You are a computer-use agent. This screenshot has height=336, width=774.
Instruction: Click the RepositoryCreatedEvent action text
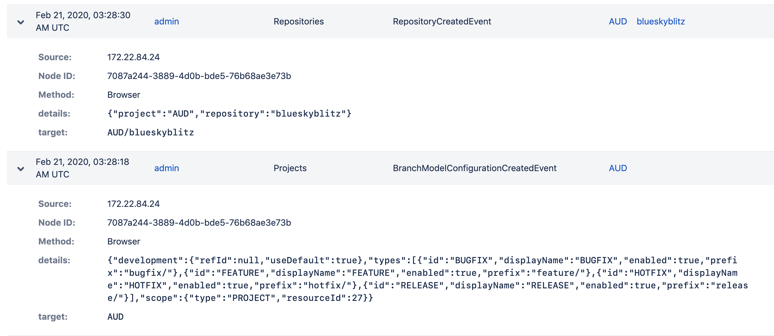tap(442, 21)
